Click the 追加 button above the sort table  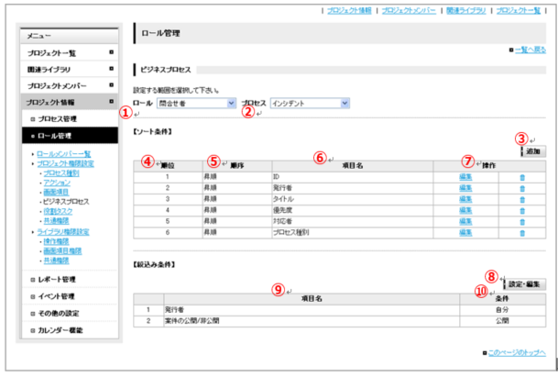click(x=533, y=151)
